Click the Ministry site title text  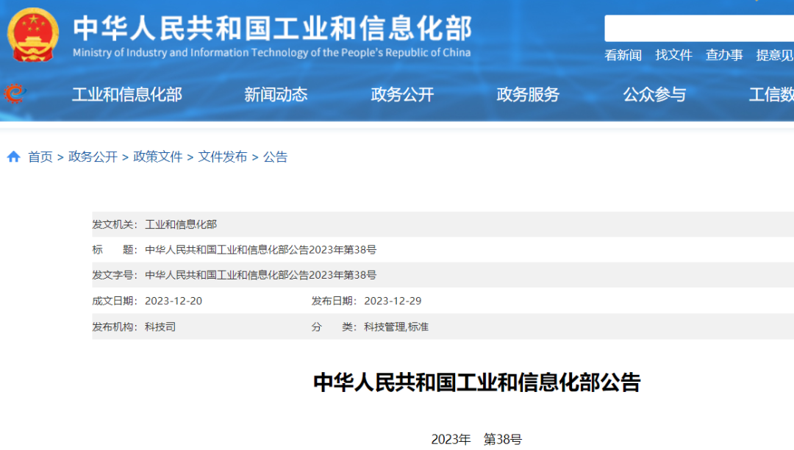click(x=272, y=29)
